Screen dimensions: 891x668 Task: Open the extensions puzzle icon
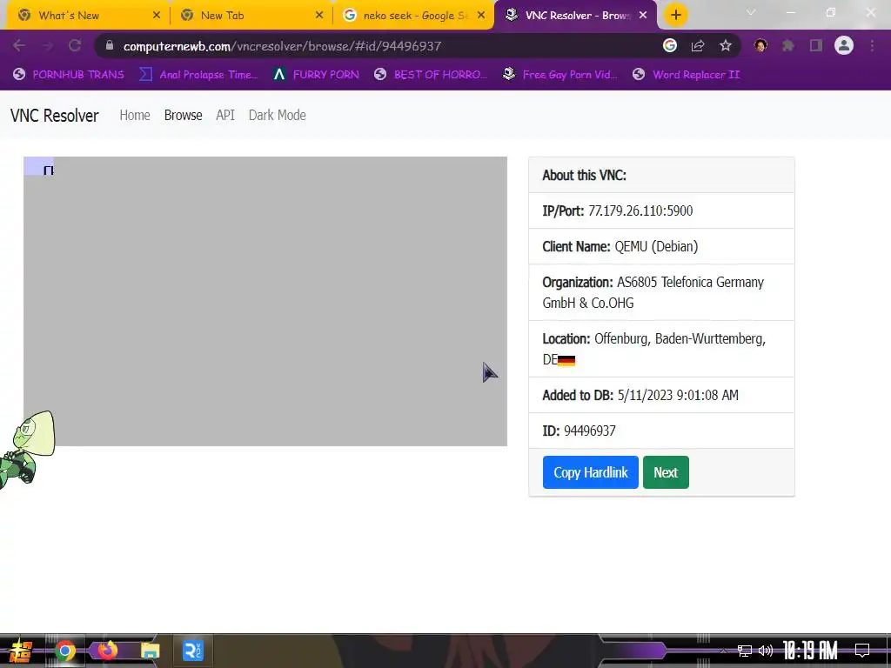point(788,45)
